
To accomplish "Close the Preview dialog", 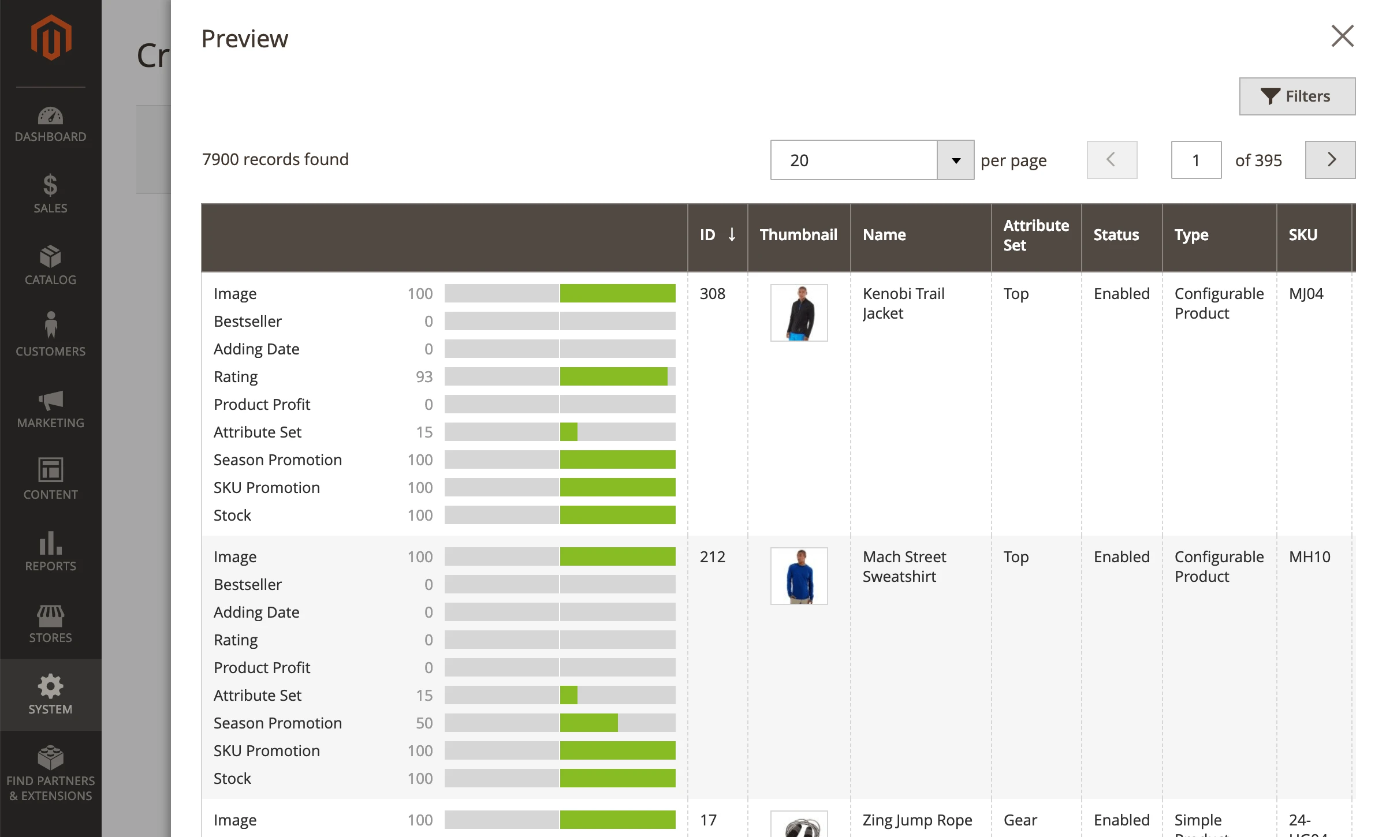I will pos(1342,36).
